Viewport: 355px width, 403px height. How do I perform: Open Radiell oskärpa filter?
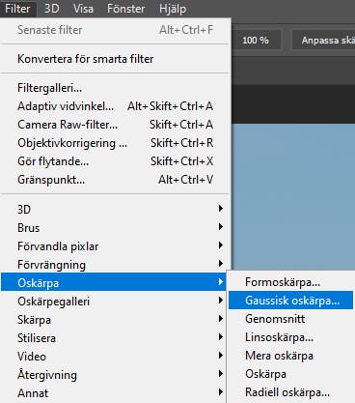[x=290, y=392]
